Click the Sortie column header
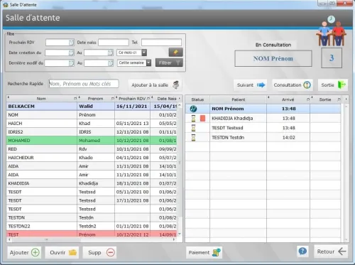This screenshot has width=355, height=265. [325, 99]
